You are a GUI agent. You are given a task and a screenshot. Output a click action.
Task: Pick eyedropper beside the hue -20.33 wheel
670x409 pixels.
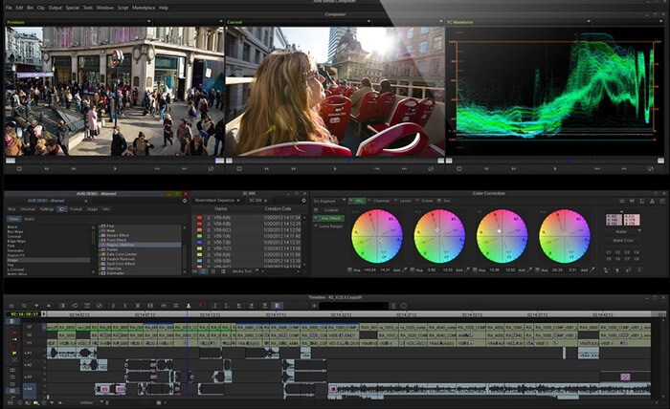[592, 270]
